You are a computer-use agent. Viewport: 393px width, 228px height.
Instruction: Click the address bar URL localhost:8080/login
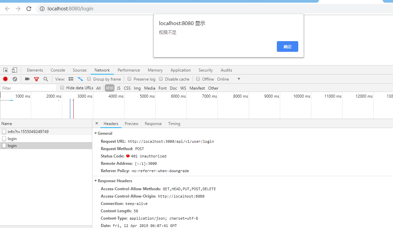click(x=70, y=9)
